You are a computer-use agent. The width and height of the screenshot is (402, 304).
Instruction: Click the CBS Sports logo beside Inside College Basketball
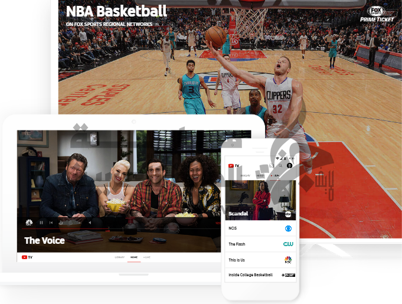(289, 275)
